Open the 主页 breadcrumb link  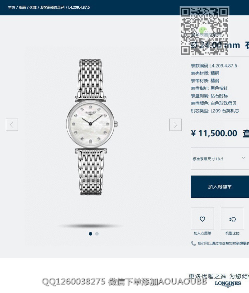(11, 7)
